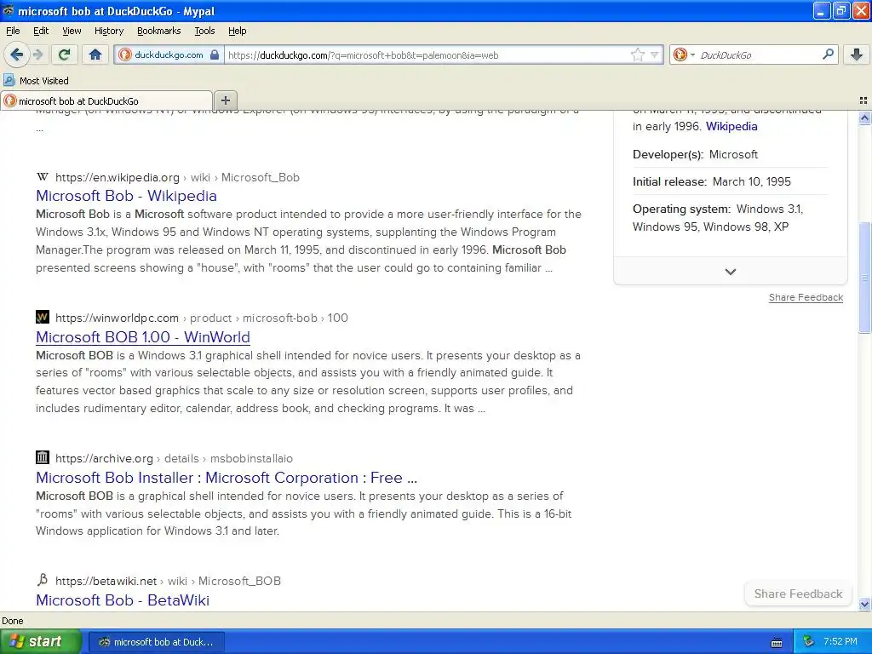Image resolution: width=872 pixels, height=654 pixels.
Task: Click the floating Share Feedback button
Action: (798, 594)
